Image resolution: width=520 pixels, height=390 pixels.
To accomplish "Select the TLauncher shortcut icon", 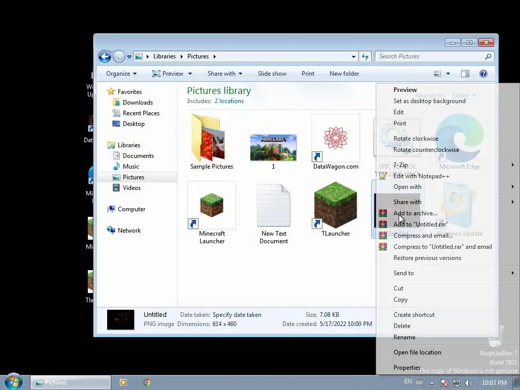I will tap(336, 205).
